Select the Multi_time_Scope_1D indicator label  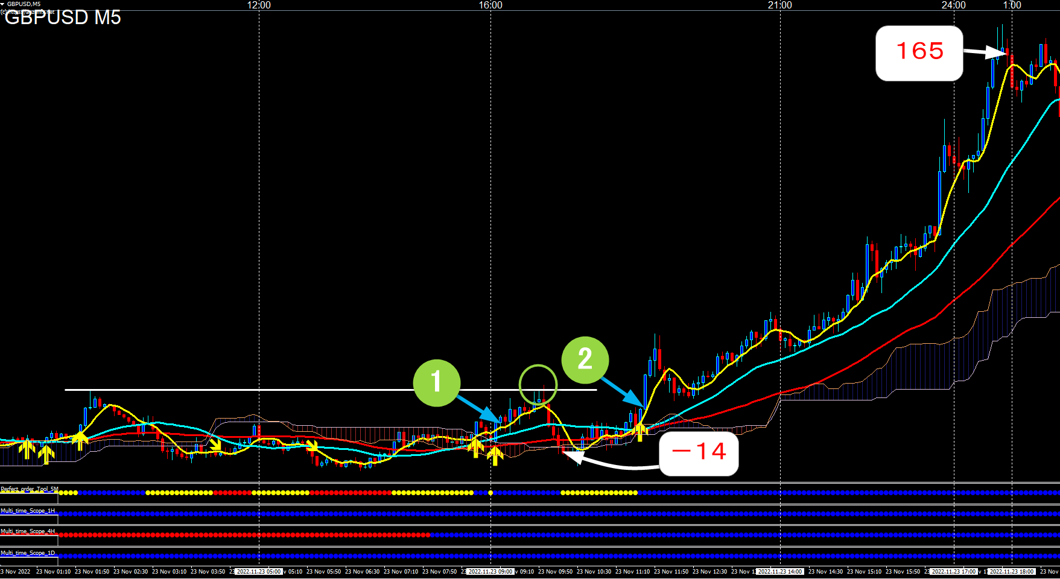(x=28, y=553)
